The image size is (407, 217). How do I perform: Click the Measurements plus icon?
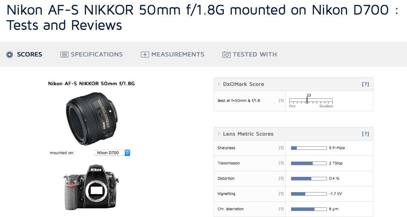(x=145, y=55)
